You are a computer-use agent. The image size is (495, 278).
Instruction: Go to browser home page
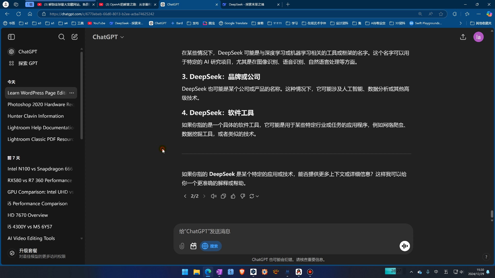coord(30,14)
